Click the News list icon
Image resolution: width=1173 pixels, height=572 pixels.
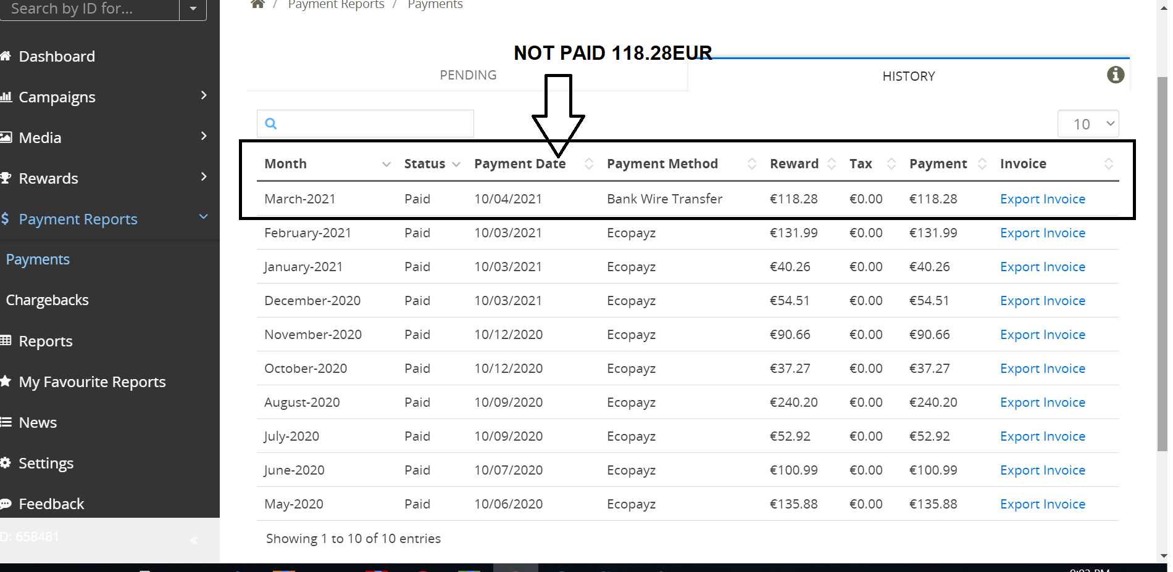(6, 422)
